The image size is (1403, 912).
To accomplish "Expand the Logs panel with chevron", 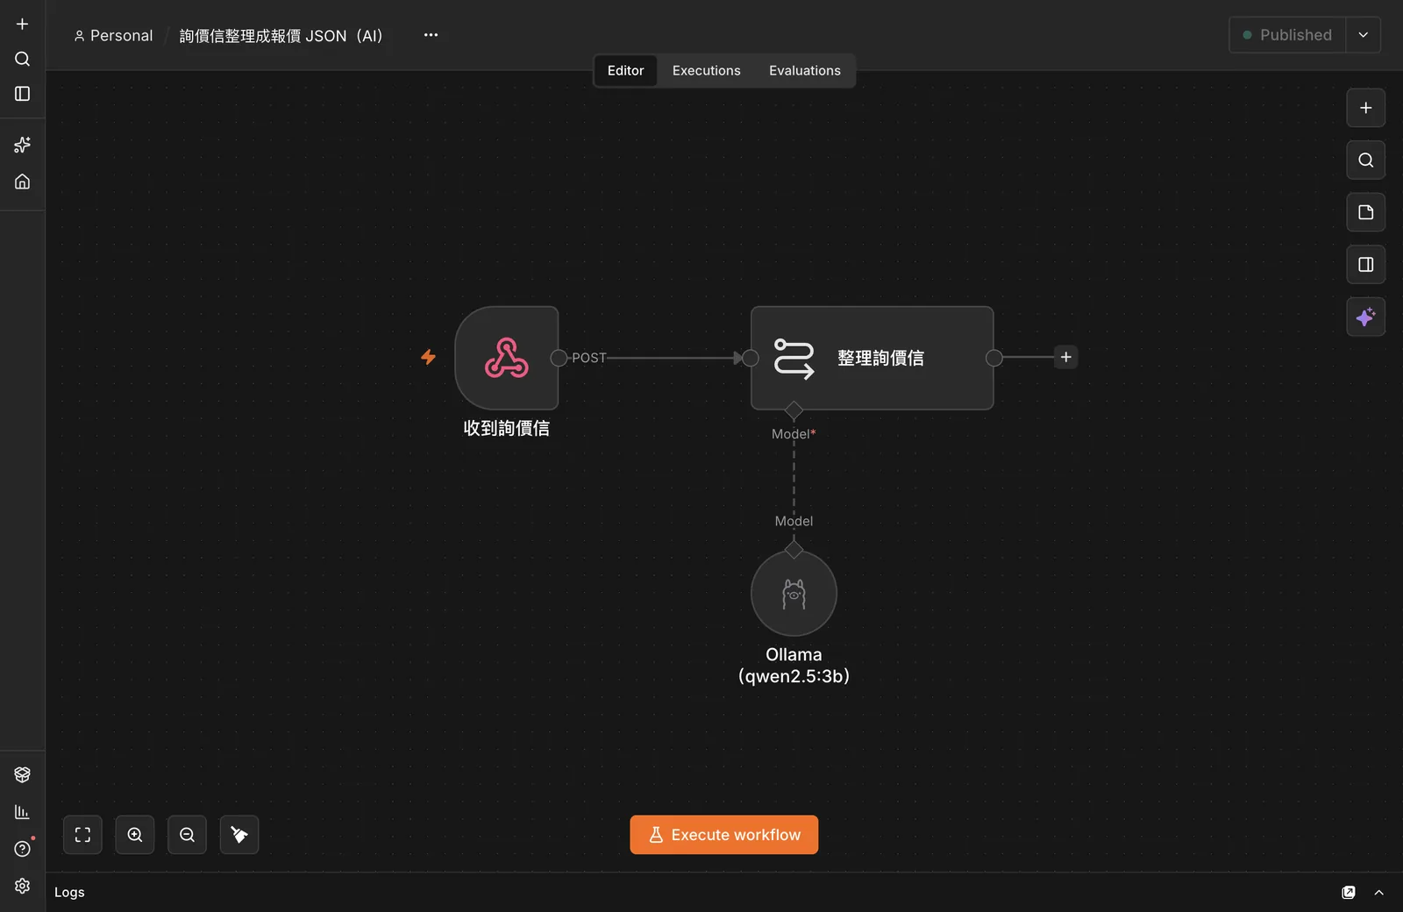I will [1378, 893].
